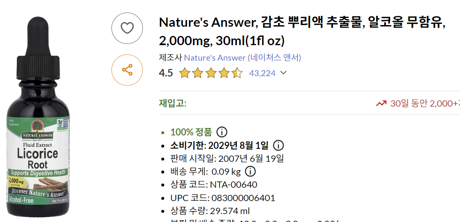This screenshot has height=222, width=460.
Task: Click the orange share icon
Action: pyautogui.click(x=127, y=70)
